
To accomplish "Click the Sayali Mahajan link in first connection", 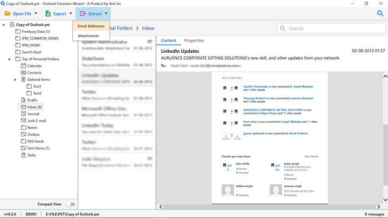I will [x=303, y=87].
